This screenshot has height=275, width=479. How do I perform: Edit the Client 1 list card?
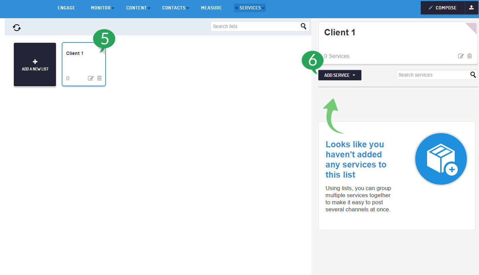pyautogui.click(x=90, y=78)
